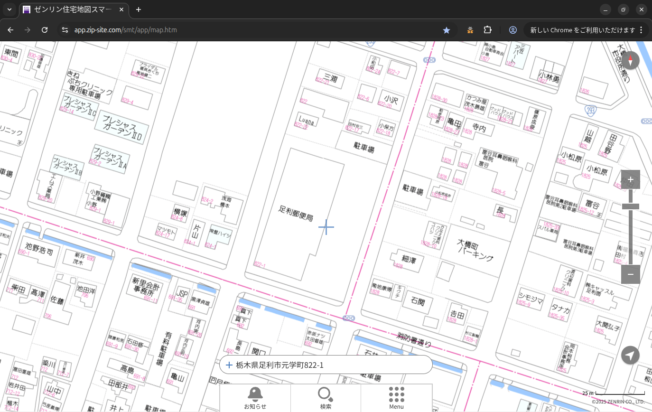Open the 検索 search magnifier

tap(326, 398)
